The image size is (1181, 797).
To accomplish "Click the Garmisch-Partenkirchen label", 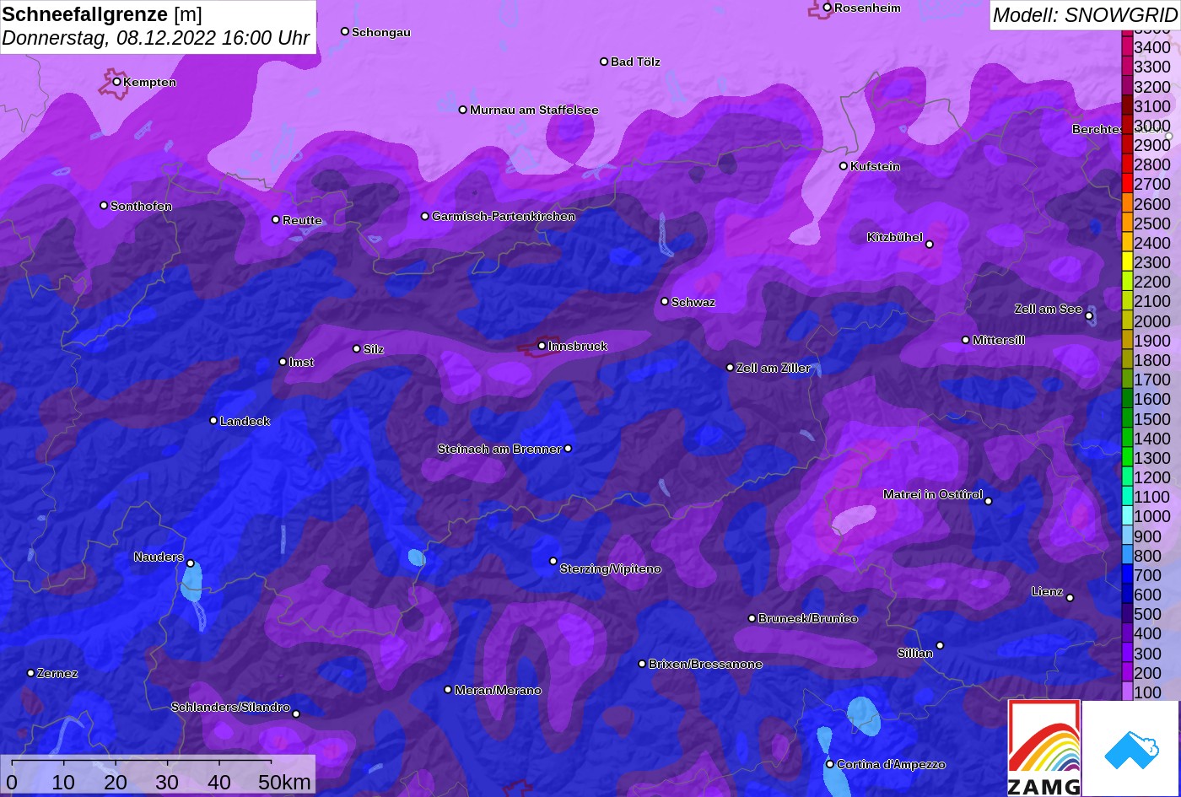I will (504, 217).
